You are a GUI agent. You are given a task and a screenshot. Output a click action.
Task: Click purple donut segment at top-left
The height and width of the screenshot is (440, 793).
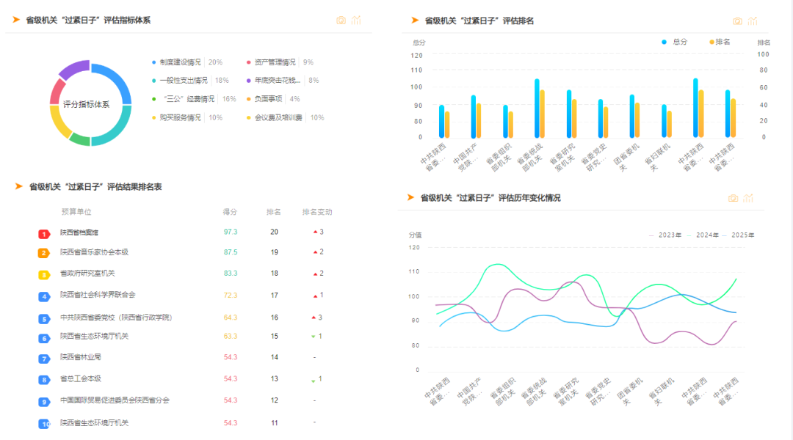[x=74, y=70]
